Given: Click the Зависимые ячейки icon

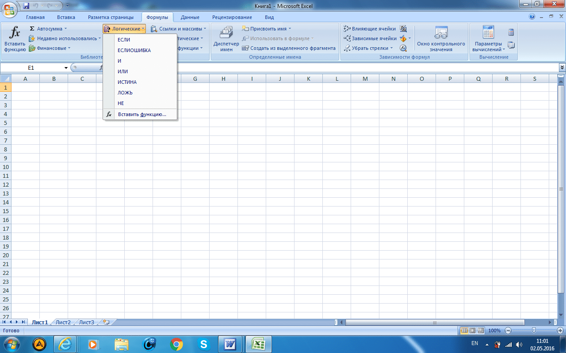Looking at the screenshot, I should pos(348,38).
